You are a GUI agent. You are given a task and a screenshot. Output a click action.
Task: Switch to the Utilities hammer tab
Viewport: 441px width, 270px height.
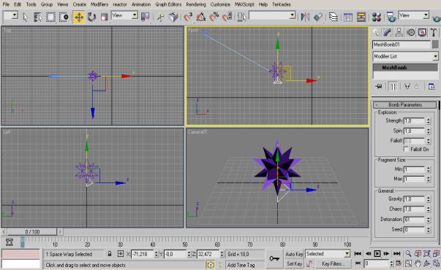coord(434,33)
